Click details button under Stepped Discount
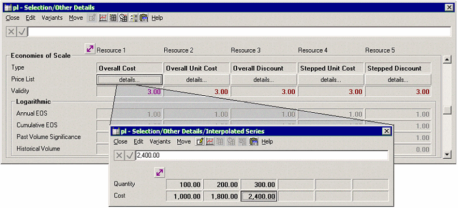Screen dimensions: 458x208 pos(398,79)
